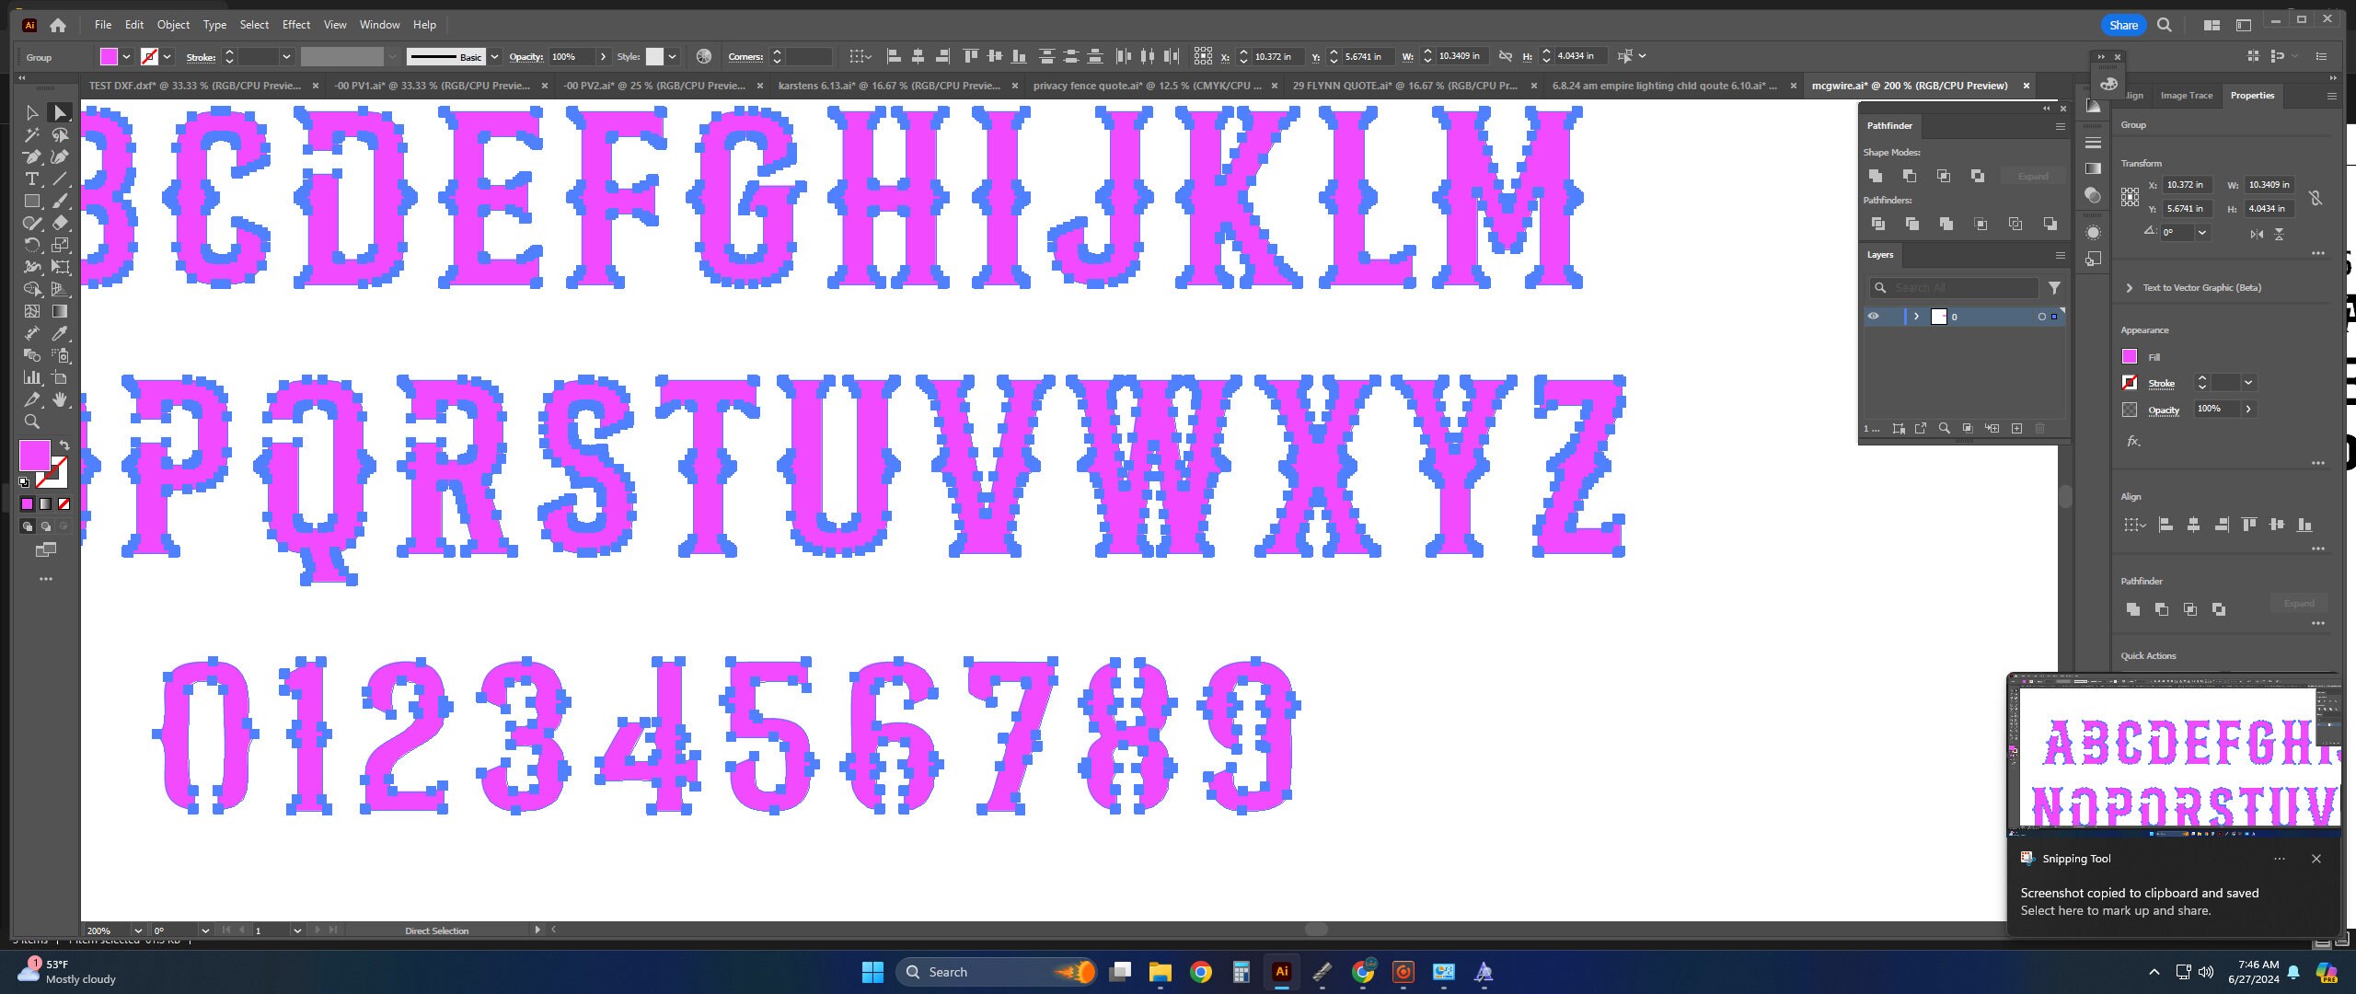Select the Gradient tool in the toolbar
The width and height of the screenshot is (2356, 994).
[x=60, y=310]
